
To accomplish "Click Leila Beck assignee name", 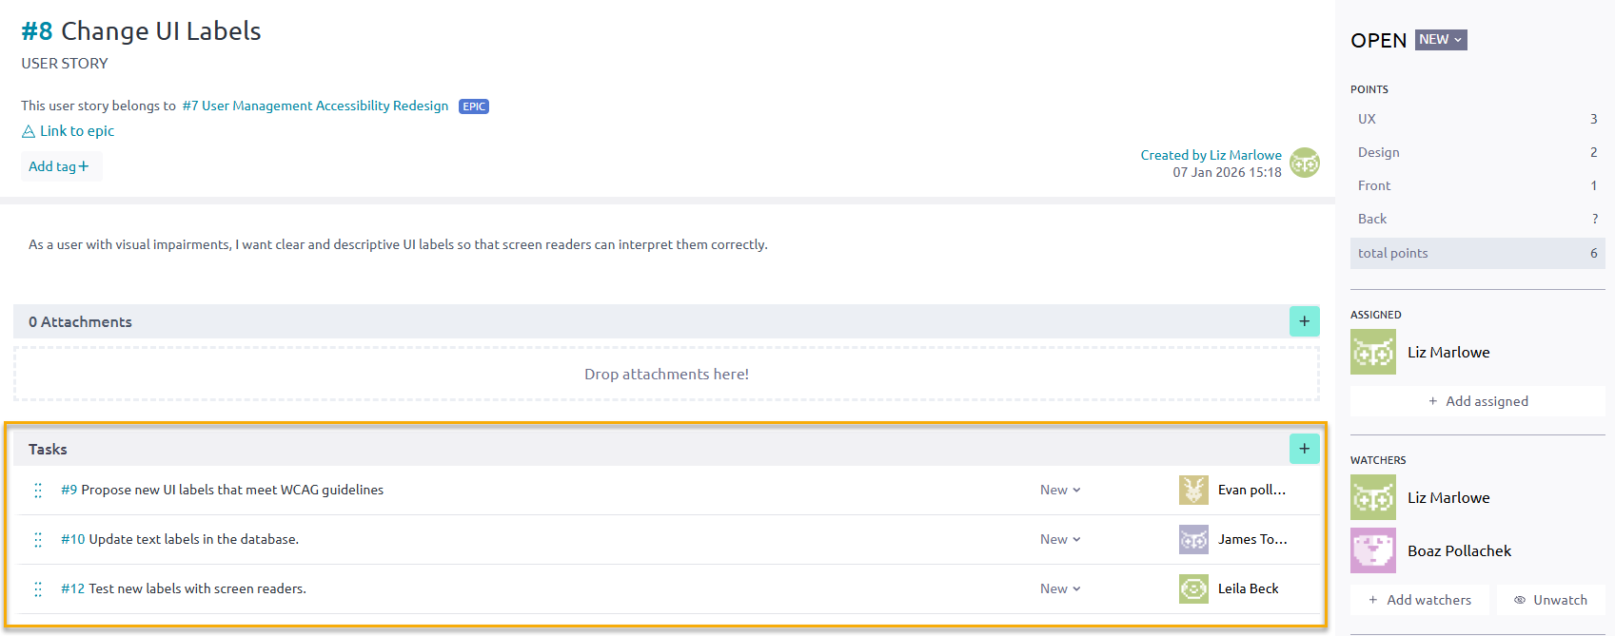I will (1248, 588).
